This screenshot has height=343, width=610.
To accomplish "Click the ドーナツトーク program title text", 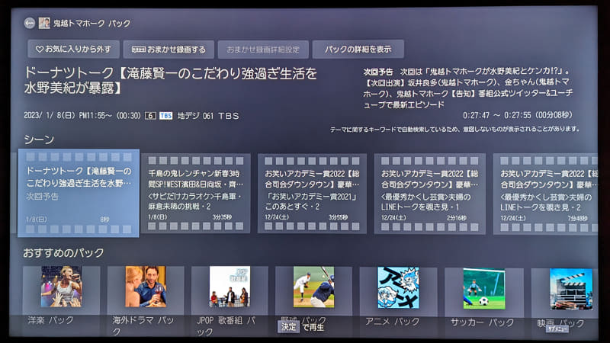I will tap(170, 81).
